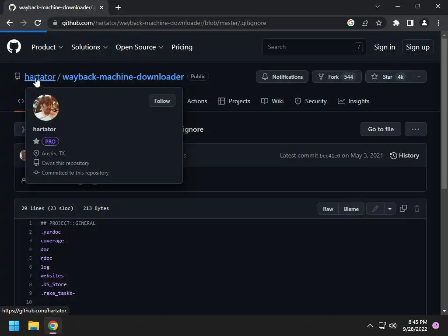The height and width of the screenshot is (336, 448).
Task: Open the Star lists dropdown arrow
Action: pyautogui.click(x=419, y=77)
